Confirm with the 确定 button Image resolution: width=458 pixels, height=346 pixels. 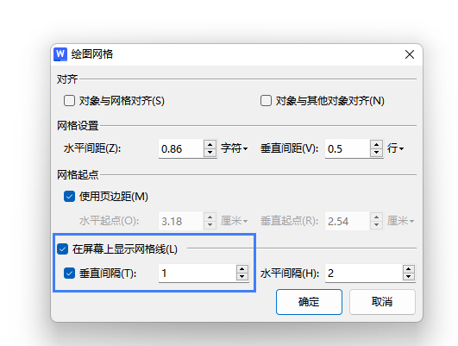coord(309,302)
